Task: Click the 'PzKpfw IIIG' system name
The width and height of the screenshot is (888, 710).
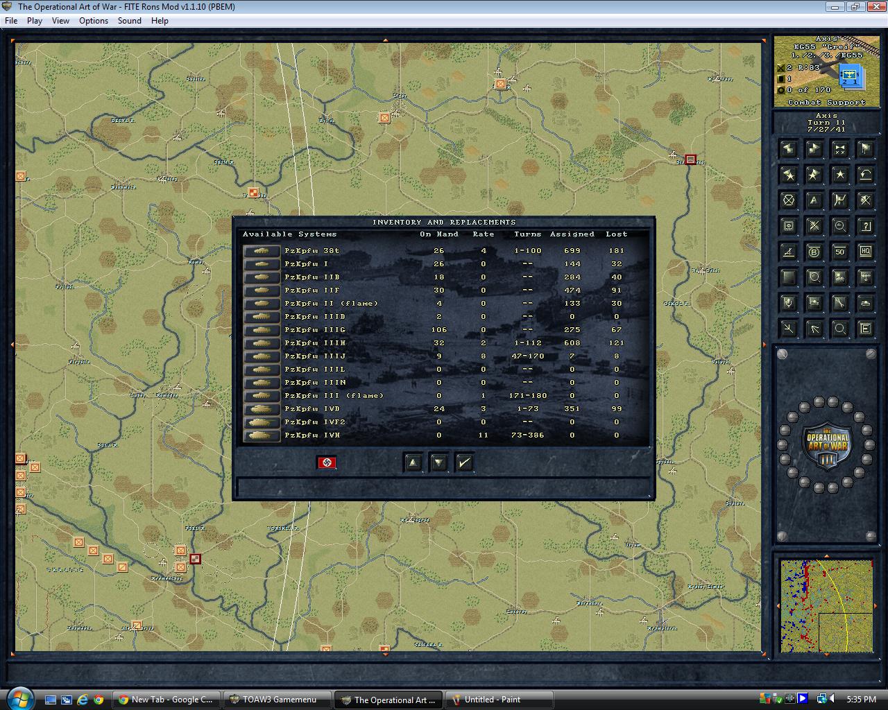Action: point(315,330)
